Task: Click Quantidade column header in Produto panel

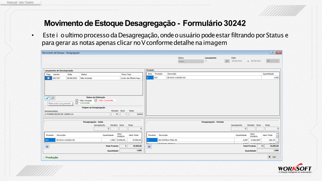Action: tap(270, 74)
